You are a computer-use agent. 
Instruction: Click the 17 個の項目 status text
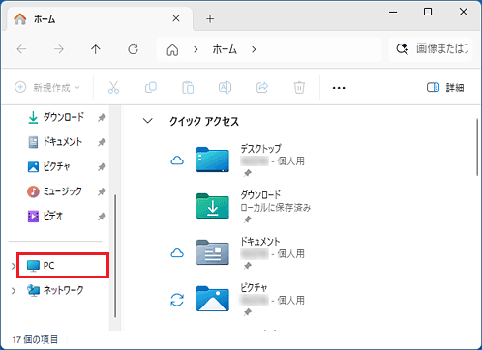35,339
